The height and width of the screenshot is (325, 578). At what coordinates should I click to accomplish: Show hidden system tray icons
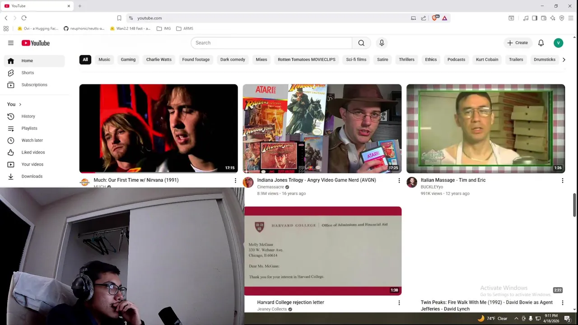pyautogui.click(x=516, y=319)
